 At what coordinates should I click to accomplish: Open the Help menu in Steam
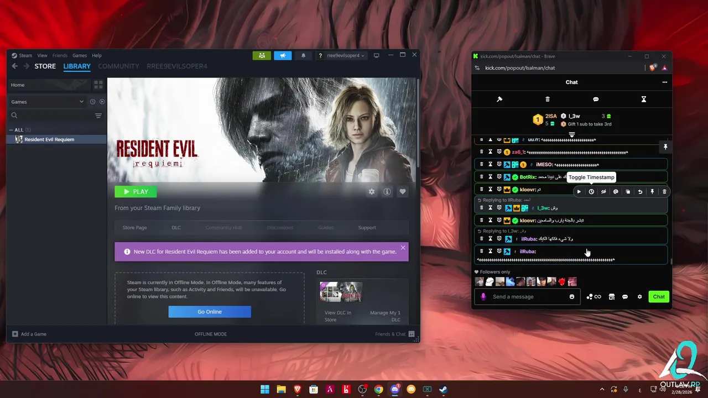(x=97, y=55)
